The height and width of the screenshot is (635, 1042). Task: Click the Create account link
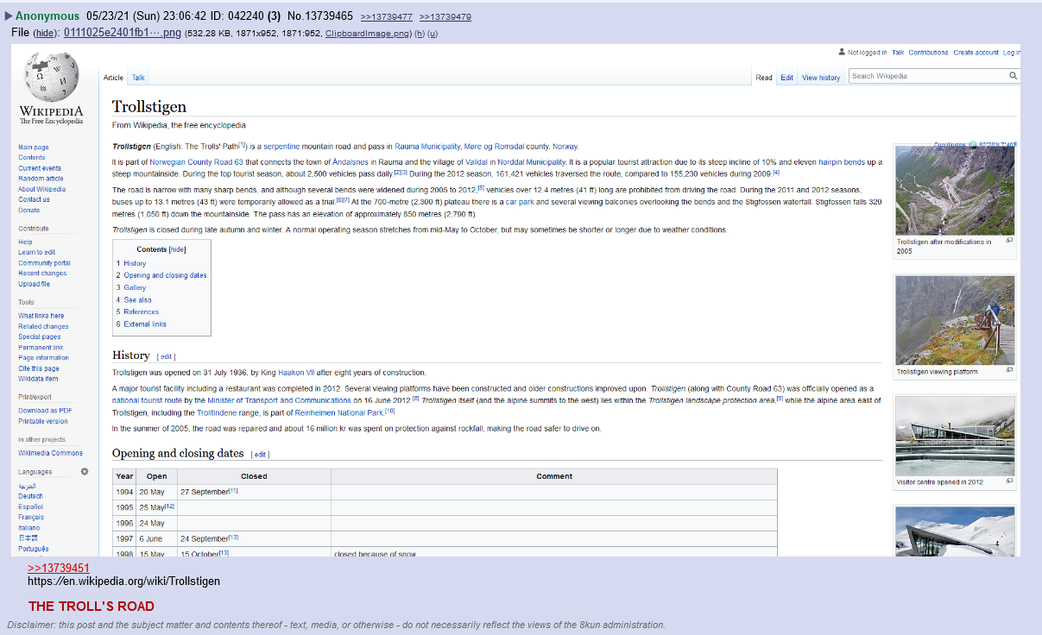point(976,53)
